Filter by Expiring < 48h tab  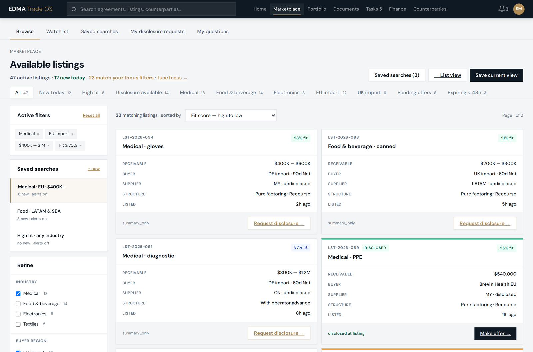pos(467,93)
